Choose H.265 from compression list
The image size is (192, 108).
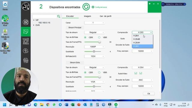coord(142,46)
